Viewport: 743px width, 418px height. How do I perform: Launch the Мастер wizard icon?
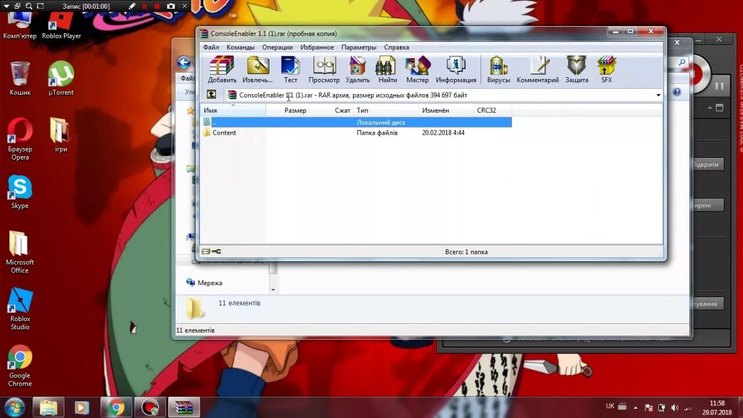pyautogui.click(x=417, y=70)
